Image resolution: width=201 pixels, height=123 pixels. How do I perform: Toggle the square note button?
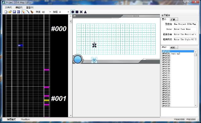[77, 12]
